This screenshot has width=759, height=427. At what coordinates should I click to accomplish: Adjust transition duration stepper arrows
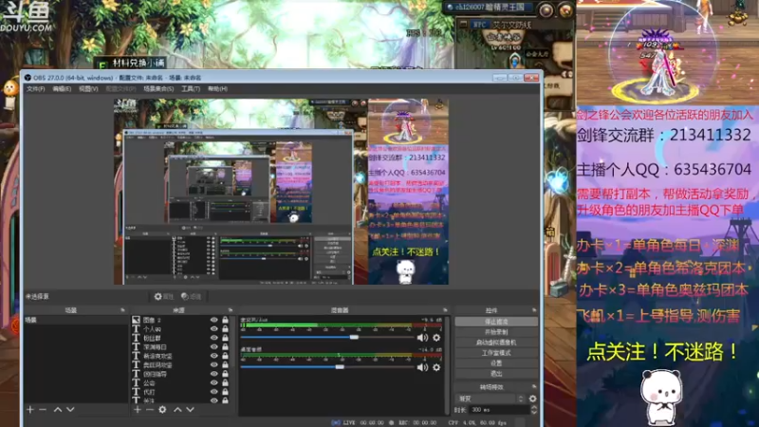534,410
